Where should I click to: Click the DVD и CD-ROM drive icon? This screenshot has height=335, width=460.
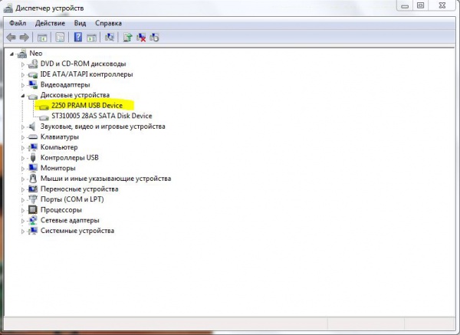coord(33,64)
